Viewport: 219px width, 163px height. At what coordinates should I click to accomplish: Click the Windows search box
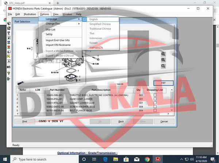(x=45, y=159)
